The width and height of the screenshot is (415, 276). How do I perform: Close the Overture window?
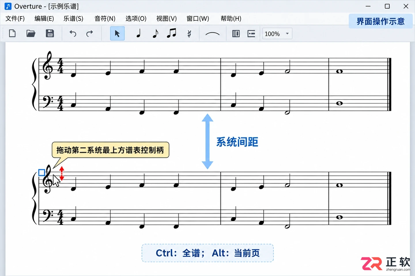click(x=406, y=6)
